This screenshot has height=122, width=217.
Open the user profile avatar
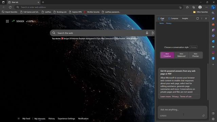[200, 7]
